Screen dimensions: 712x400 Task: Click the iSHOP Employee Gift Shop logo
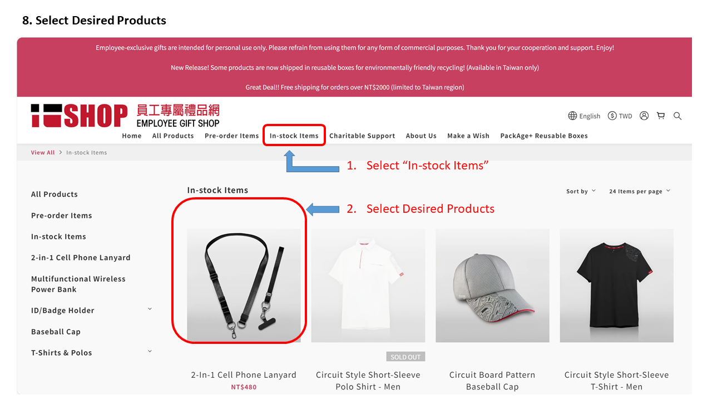click(125, 116)
